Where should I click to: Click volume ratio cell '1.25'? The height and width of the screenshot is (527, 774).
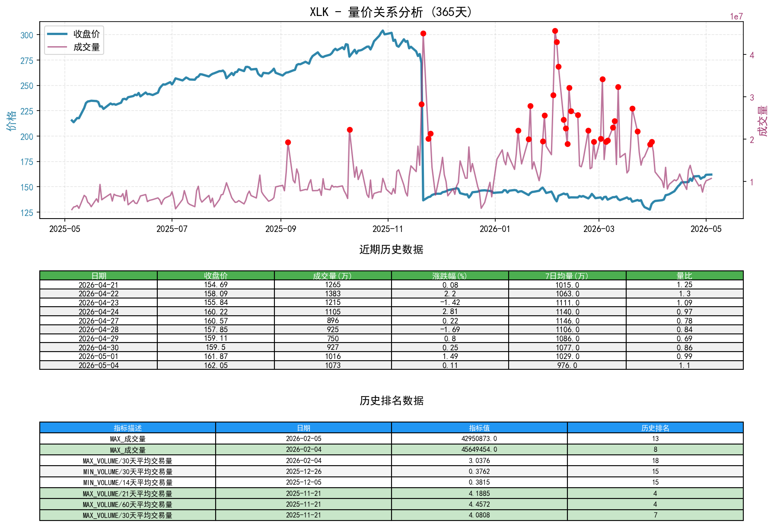[x=685, y=285]
